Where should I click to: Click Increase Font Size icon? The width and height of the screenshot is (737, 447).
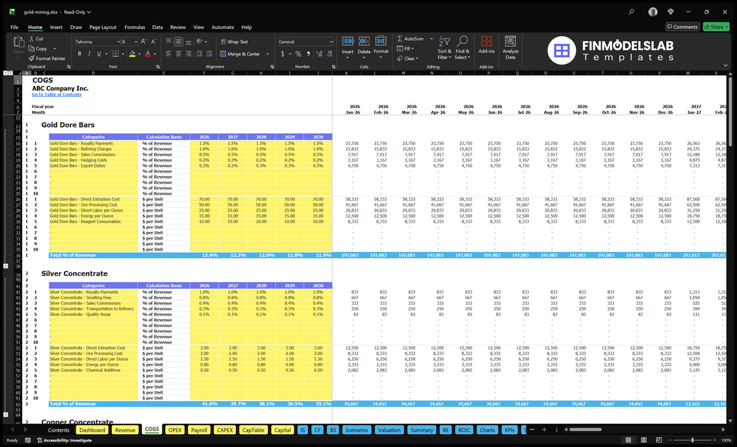tap(144, 42)
